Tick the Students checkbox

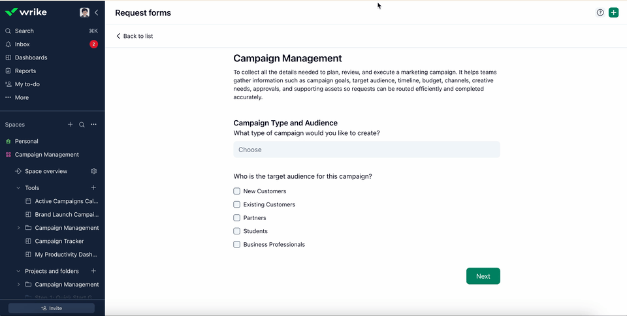point(236,231)
